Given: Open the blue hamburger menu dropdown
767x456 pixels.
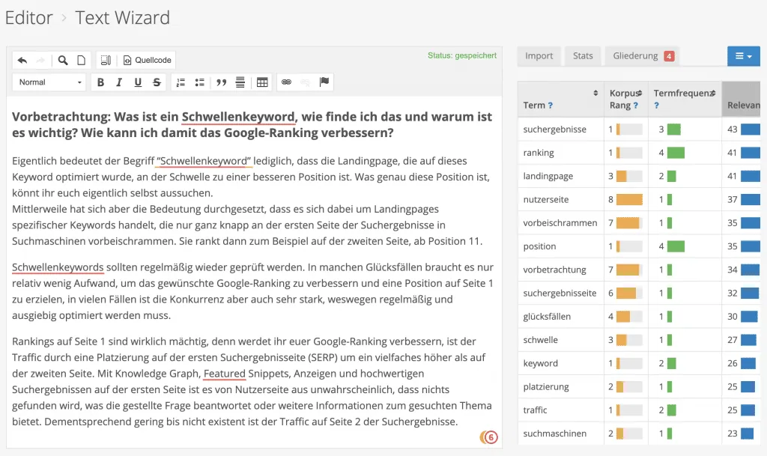Looking at the screenshot, I should click(x=744, y=55).
